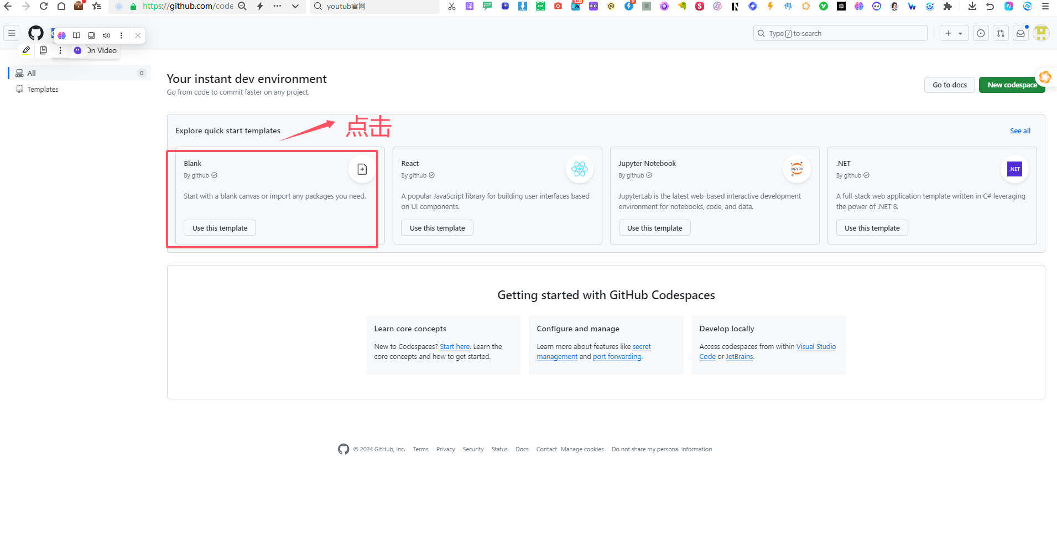The width and height of the screenshot is (1057, 552).
Task: Open the user avatar menu
Action: 1041,33
